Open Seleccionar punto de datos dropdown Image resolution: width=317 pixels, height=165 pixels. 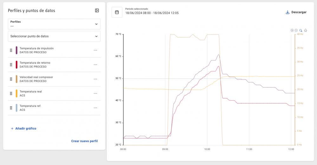point(54,36)
